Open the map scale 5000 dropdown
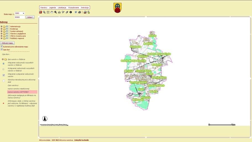 pyautogui.click(x=20, y=13)
